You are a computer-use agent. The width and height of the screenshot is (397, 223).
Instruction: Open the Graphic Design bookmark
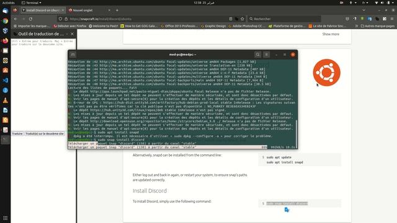tap(213, 26)
